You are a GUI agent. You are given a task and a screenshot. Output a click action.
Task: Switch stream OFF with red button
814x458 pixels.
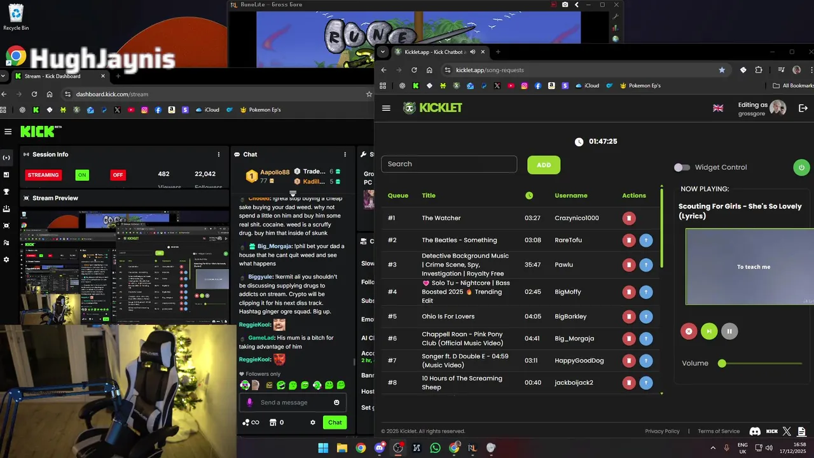(118, 175)
